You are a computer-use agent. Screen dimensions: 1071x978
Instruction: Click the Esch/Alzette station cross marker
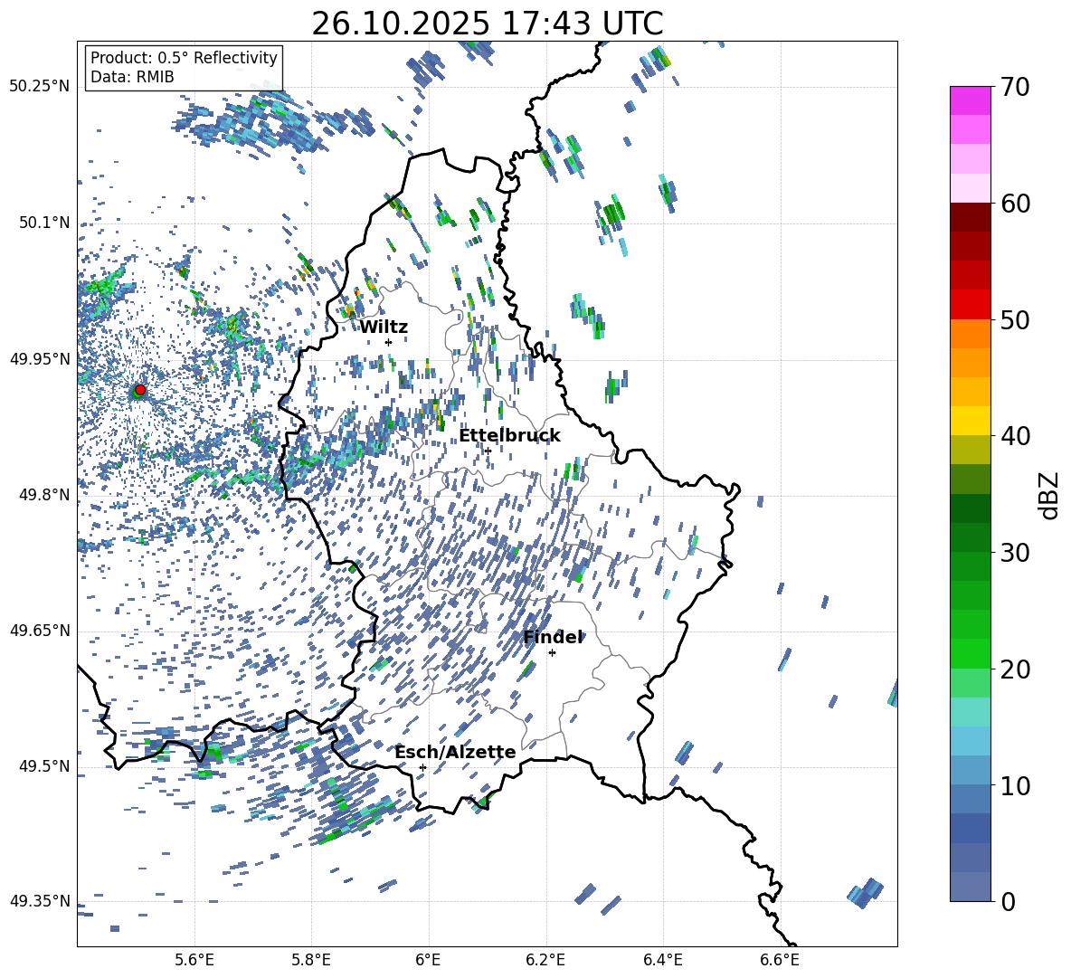[x=422, y=767]
